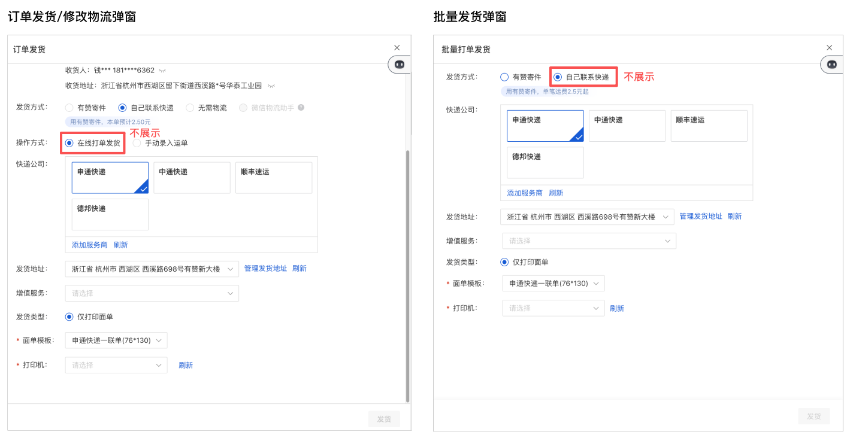
Task: Click 刷新 next to 打印机 in 订单发货 dialog
Action: coord(186,365)
